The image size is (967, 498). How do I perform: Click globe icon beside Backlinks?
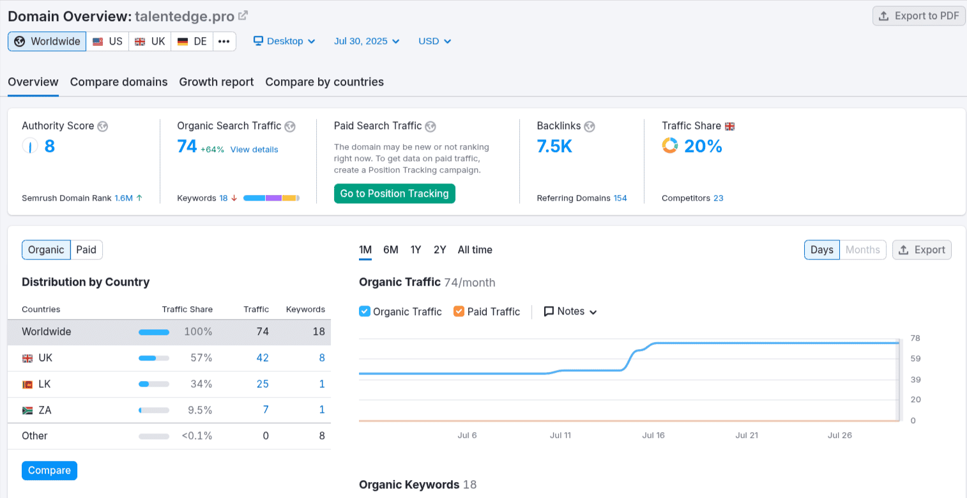tap(590, 127)
